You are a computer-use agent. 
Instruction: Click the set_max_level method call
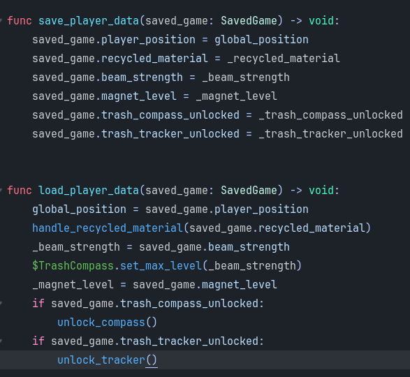click(x=161, y=266)
